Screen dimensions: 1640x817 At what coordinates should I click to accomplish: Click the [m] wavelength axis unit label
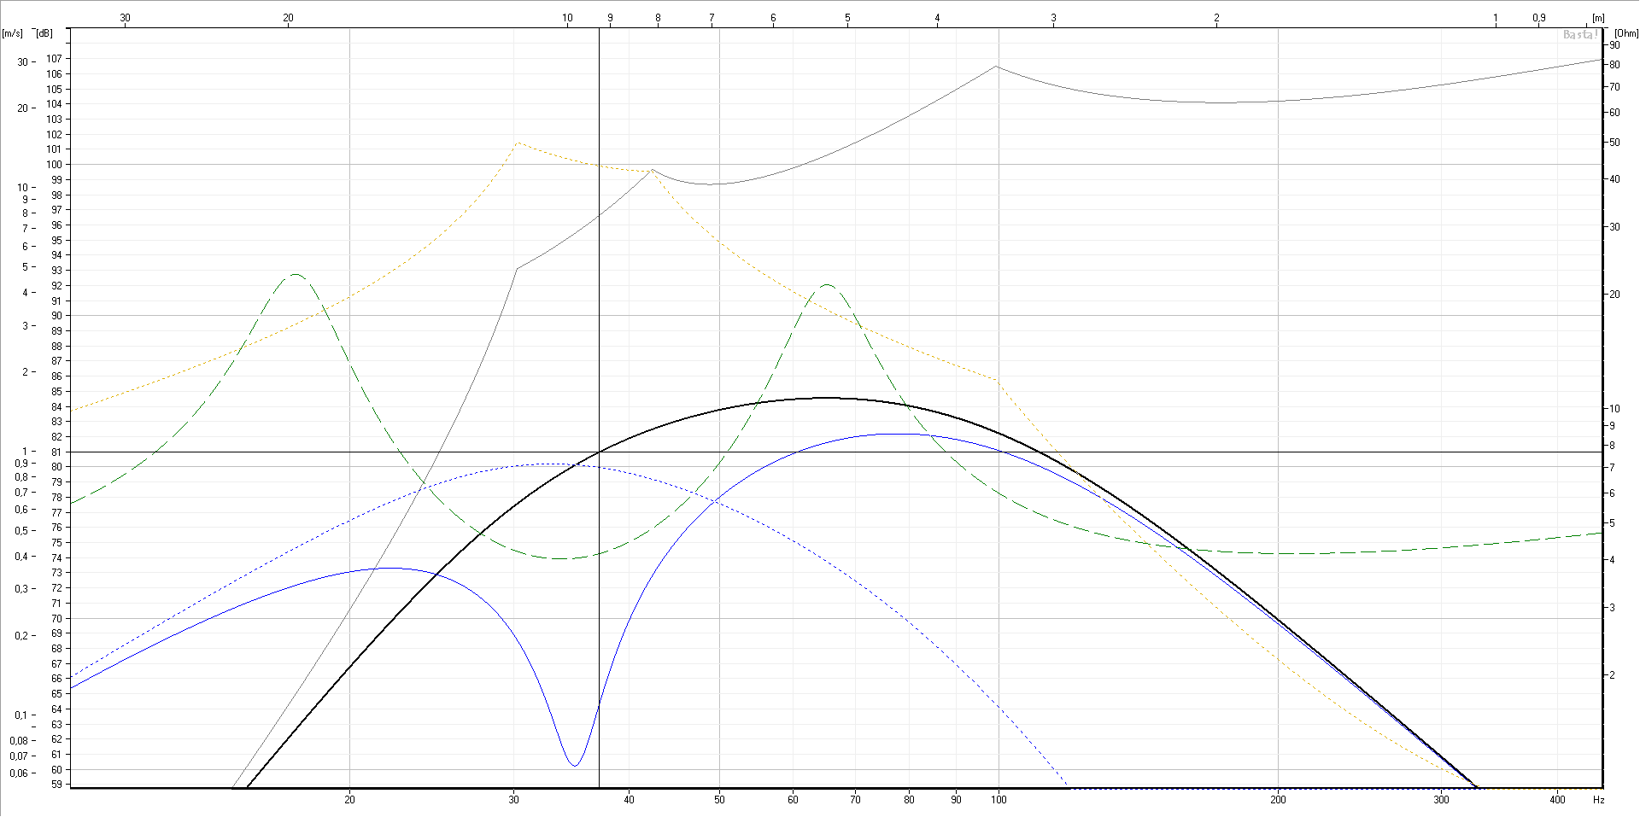pyautogui.click(x=1598, y=18)
